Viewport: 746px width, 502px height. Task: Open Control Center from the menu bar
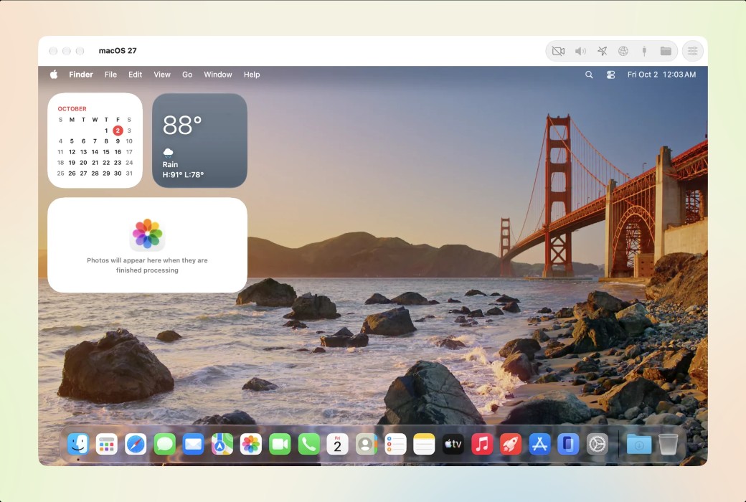click(x=611, y=75)
